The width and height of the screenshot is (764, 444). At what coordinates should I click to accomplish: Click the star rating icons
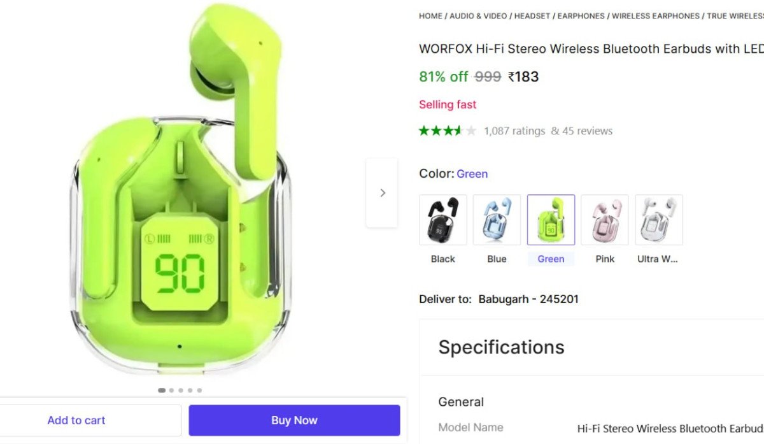point(448,131)
